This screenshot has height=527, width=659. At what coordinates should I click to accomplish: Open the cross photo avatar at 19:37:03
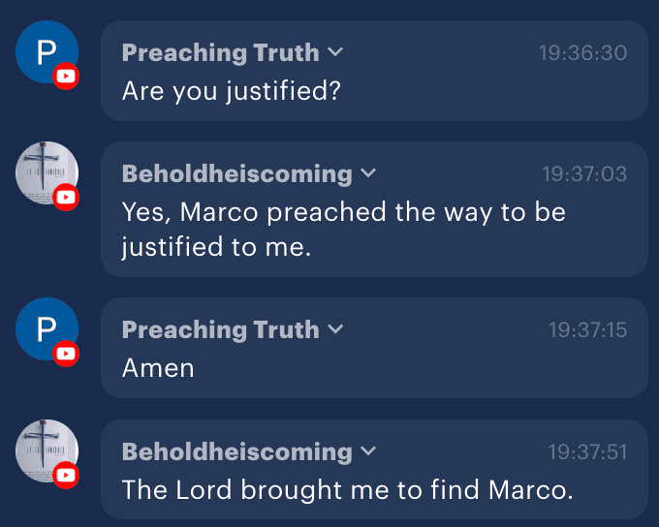pyautogui.click(x=47, y=172)
